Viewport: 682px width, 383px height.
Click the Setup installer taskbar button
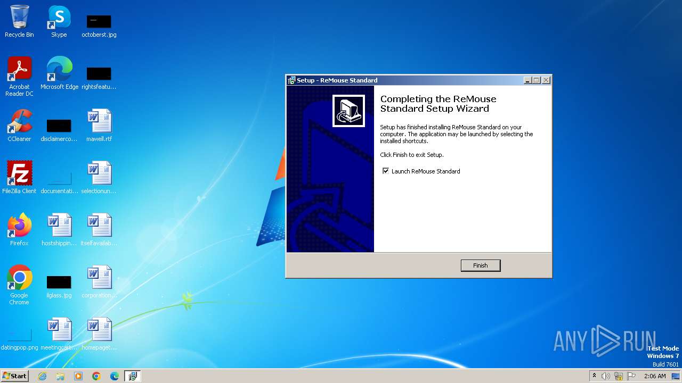point(133,376)
